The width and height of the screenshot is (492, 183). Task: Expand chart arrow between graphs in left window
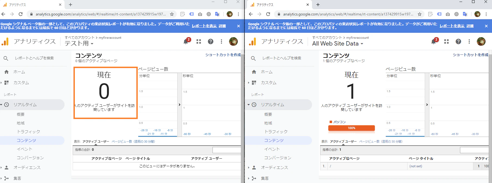coord(179,105)
